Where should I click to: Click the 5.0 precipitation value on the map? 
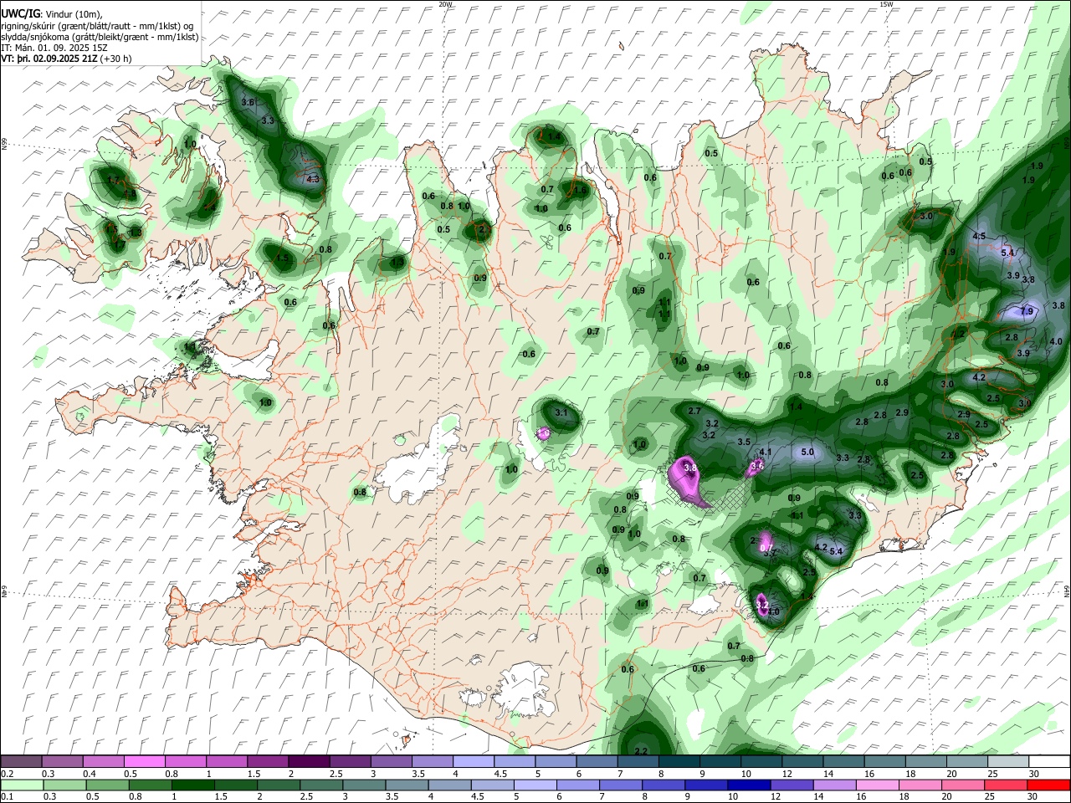point(807,452)
